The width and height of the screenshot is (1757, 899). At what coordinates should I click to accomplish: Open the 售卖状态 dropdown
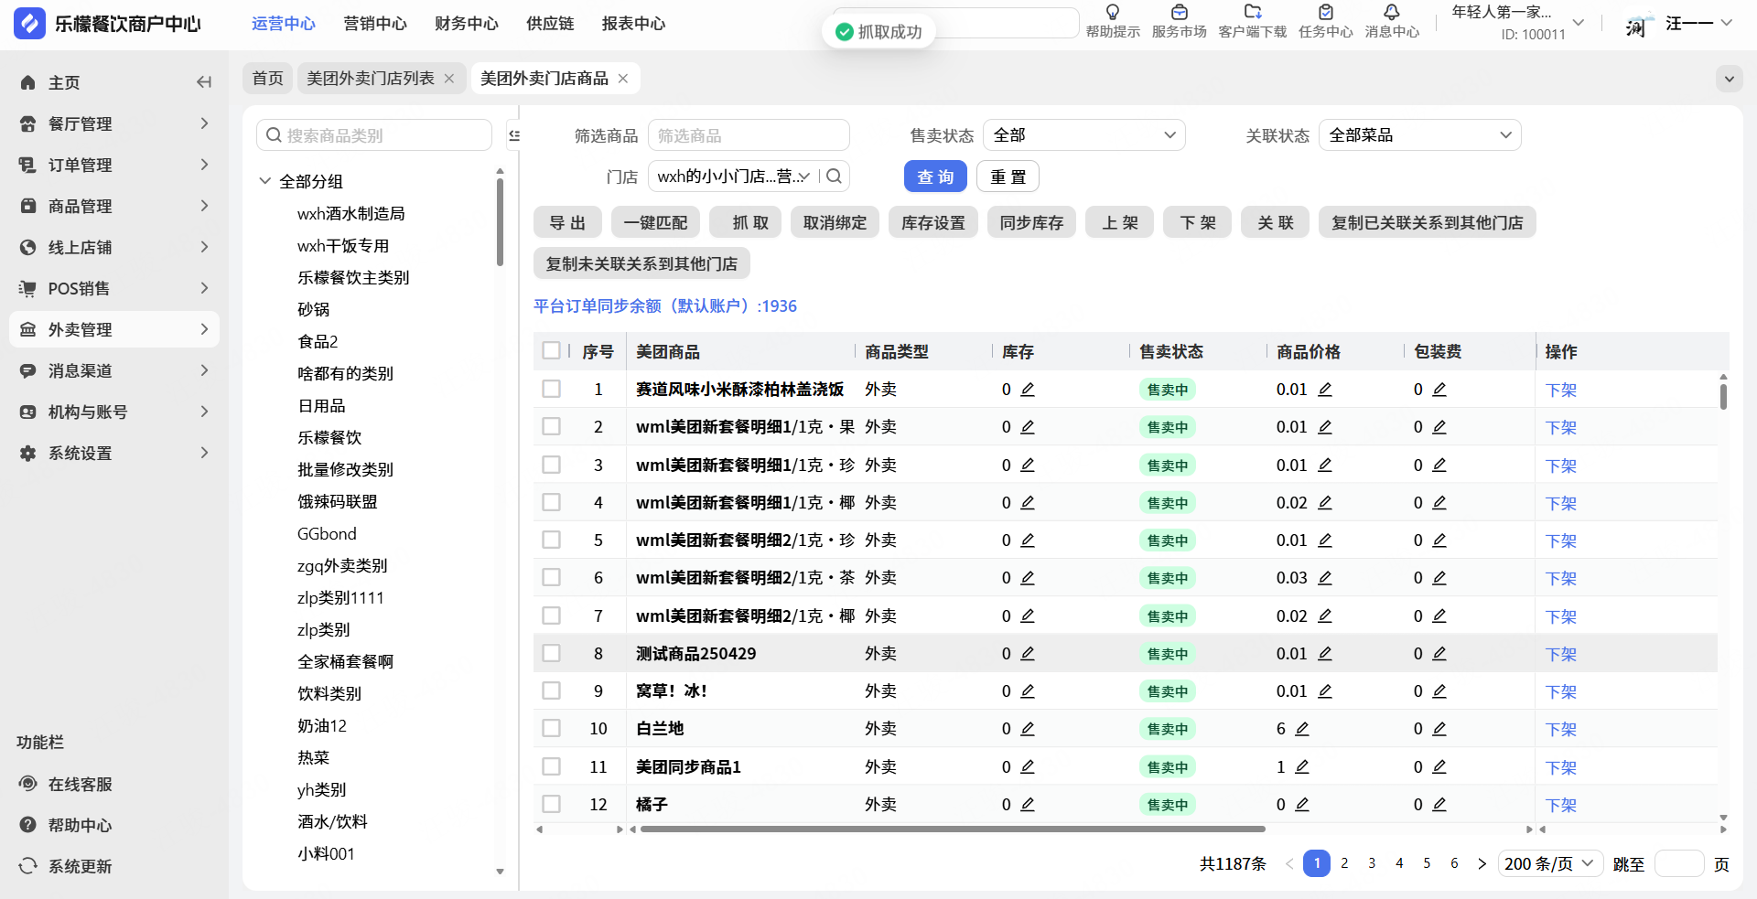(x=1083, y=135)
